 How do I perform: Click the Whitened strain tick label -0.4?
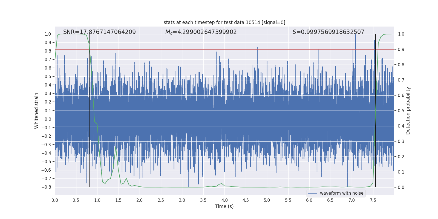pyautogui.click(x=46, y=153)
